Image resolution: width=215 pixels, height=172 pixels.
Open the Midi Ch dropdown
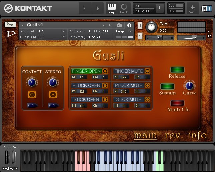(43, 37)
